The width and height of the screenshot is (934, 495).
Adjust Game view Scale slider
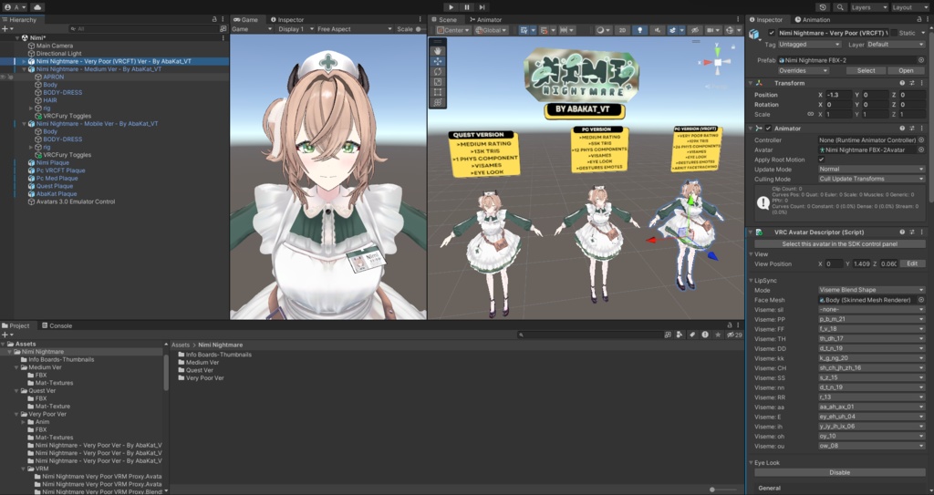coord(420,28)
